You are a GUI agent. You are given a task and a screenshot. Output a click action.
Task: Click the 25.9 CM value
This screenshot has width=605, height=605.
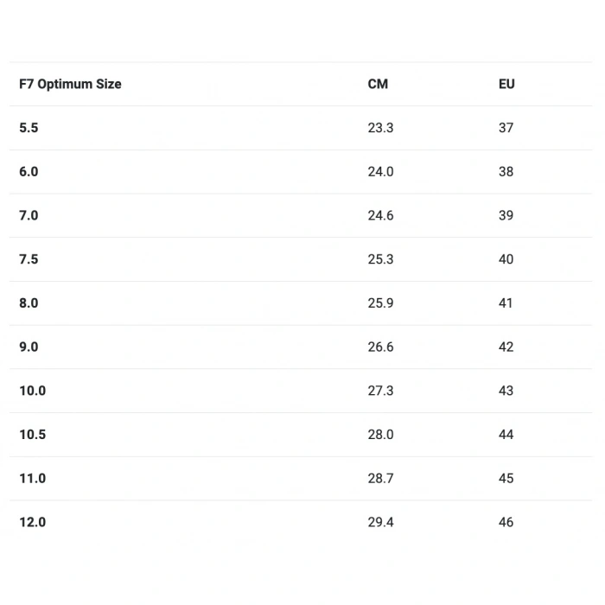pos(380,303)
